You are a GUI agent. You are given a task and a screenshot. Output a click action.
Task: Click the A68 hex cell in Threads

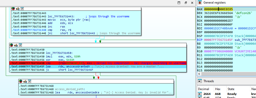(218, 94)
